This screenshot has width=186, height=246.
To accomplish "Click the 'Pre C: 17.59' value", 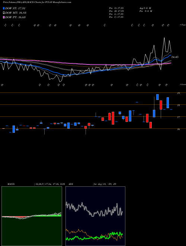I will click(x=116, y=17).
